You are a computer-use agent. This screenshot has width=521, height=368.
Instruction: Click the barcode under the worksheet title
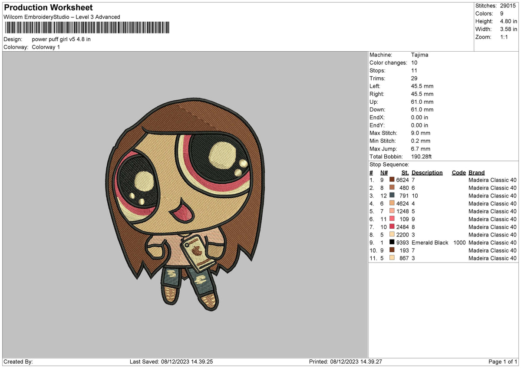(x=87, y=28)
